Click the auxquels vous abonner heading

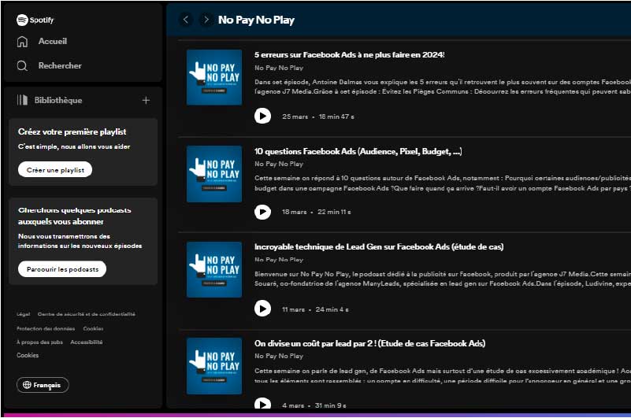[x=61, y=222]
